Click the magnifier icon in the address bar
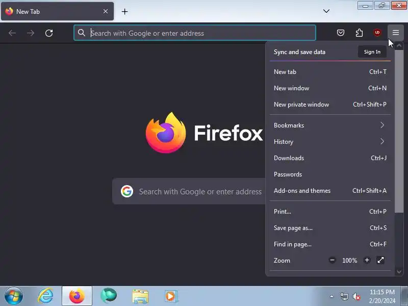The width and height of the screenshot is (408, 306). coord(82,33)
